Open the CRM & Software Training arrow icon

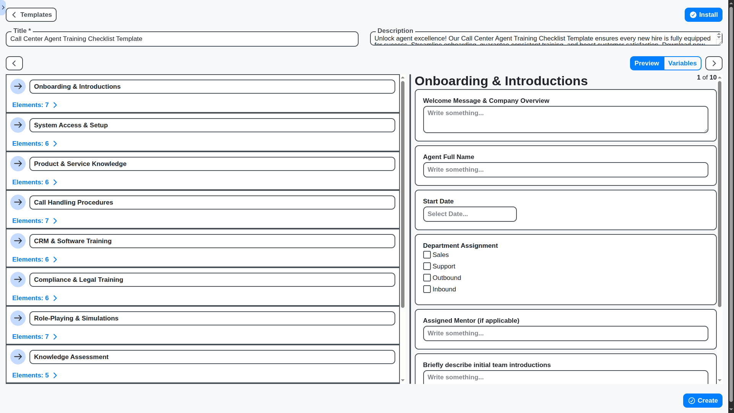point(18,241)
